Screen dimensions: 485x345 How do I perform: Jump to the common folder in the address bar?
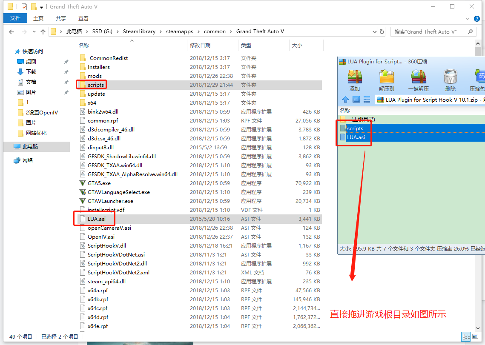215,31
